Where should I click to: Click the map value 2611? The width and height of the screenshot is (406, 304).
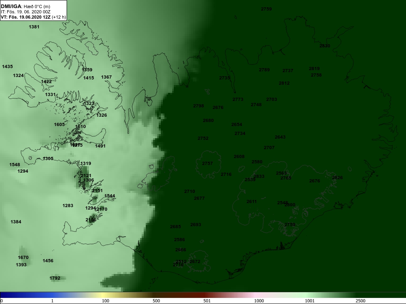click(252, 201)
